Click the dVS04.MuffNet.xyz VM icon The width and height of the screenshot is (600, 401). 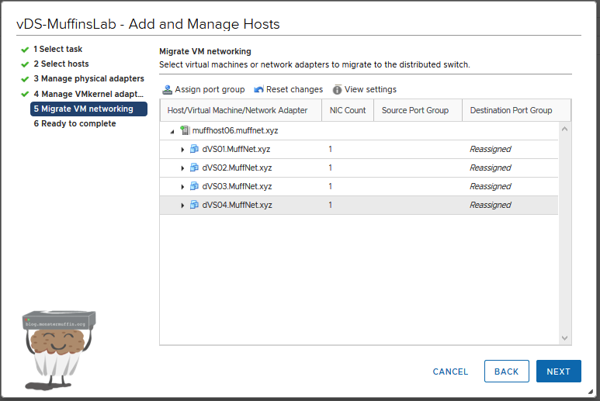click(x=194, y=205)
